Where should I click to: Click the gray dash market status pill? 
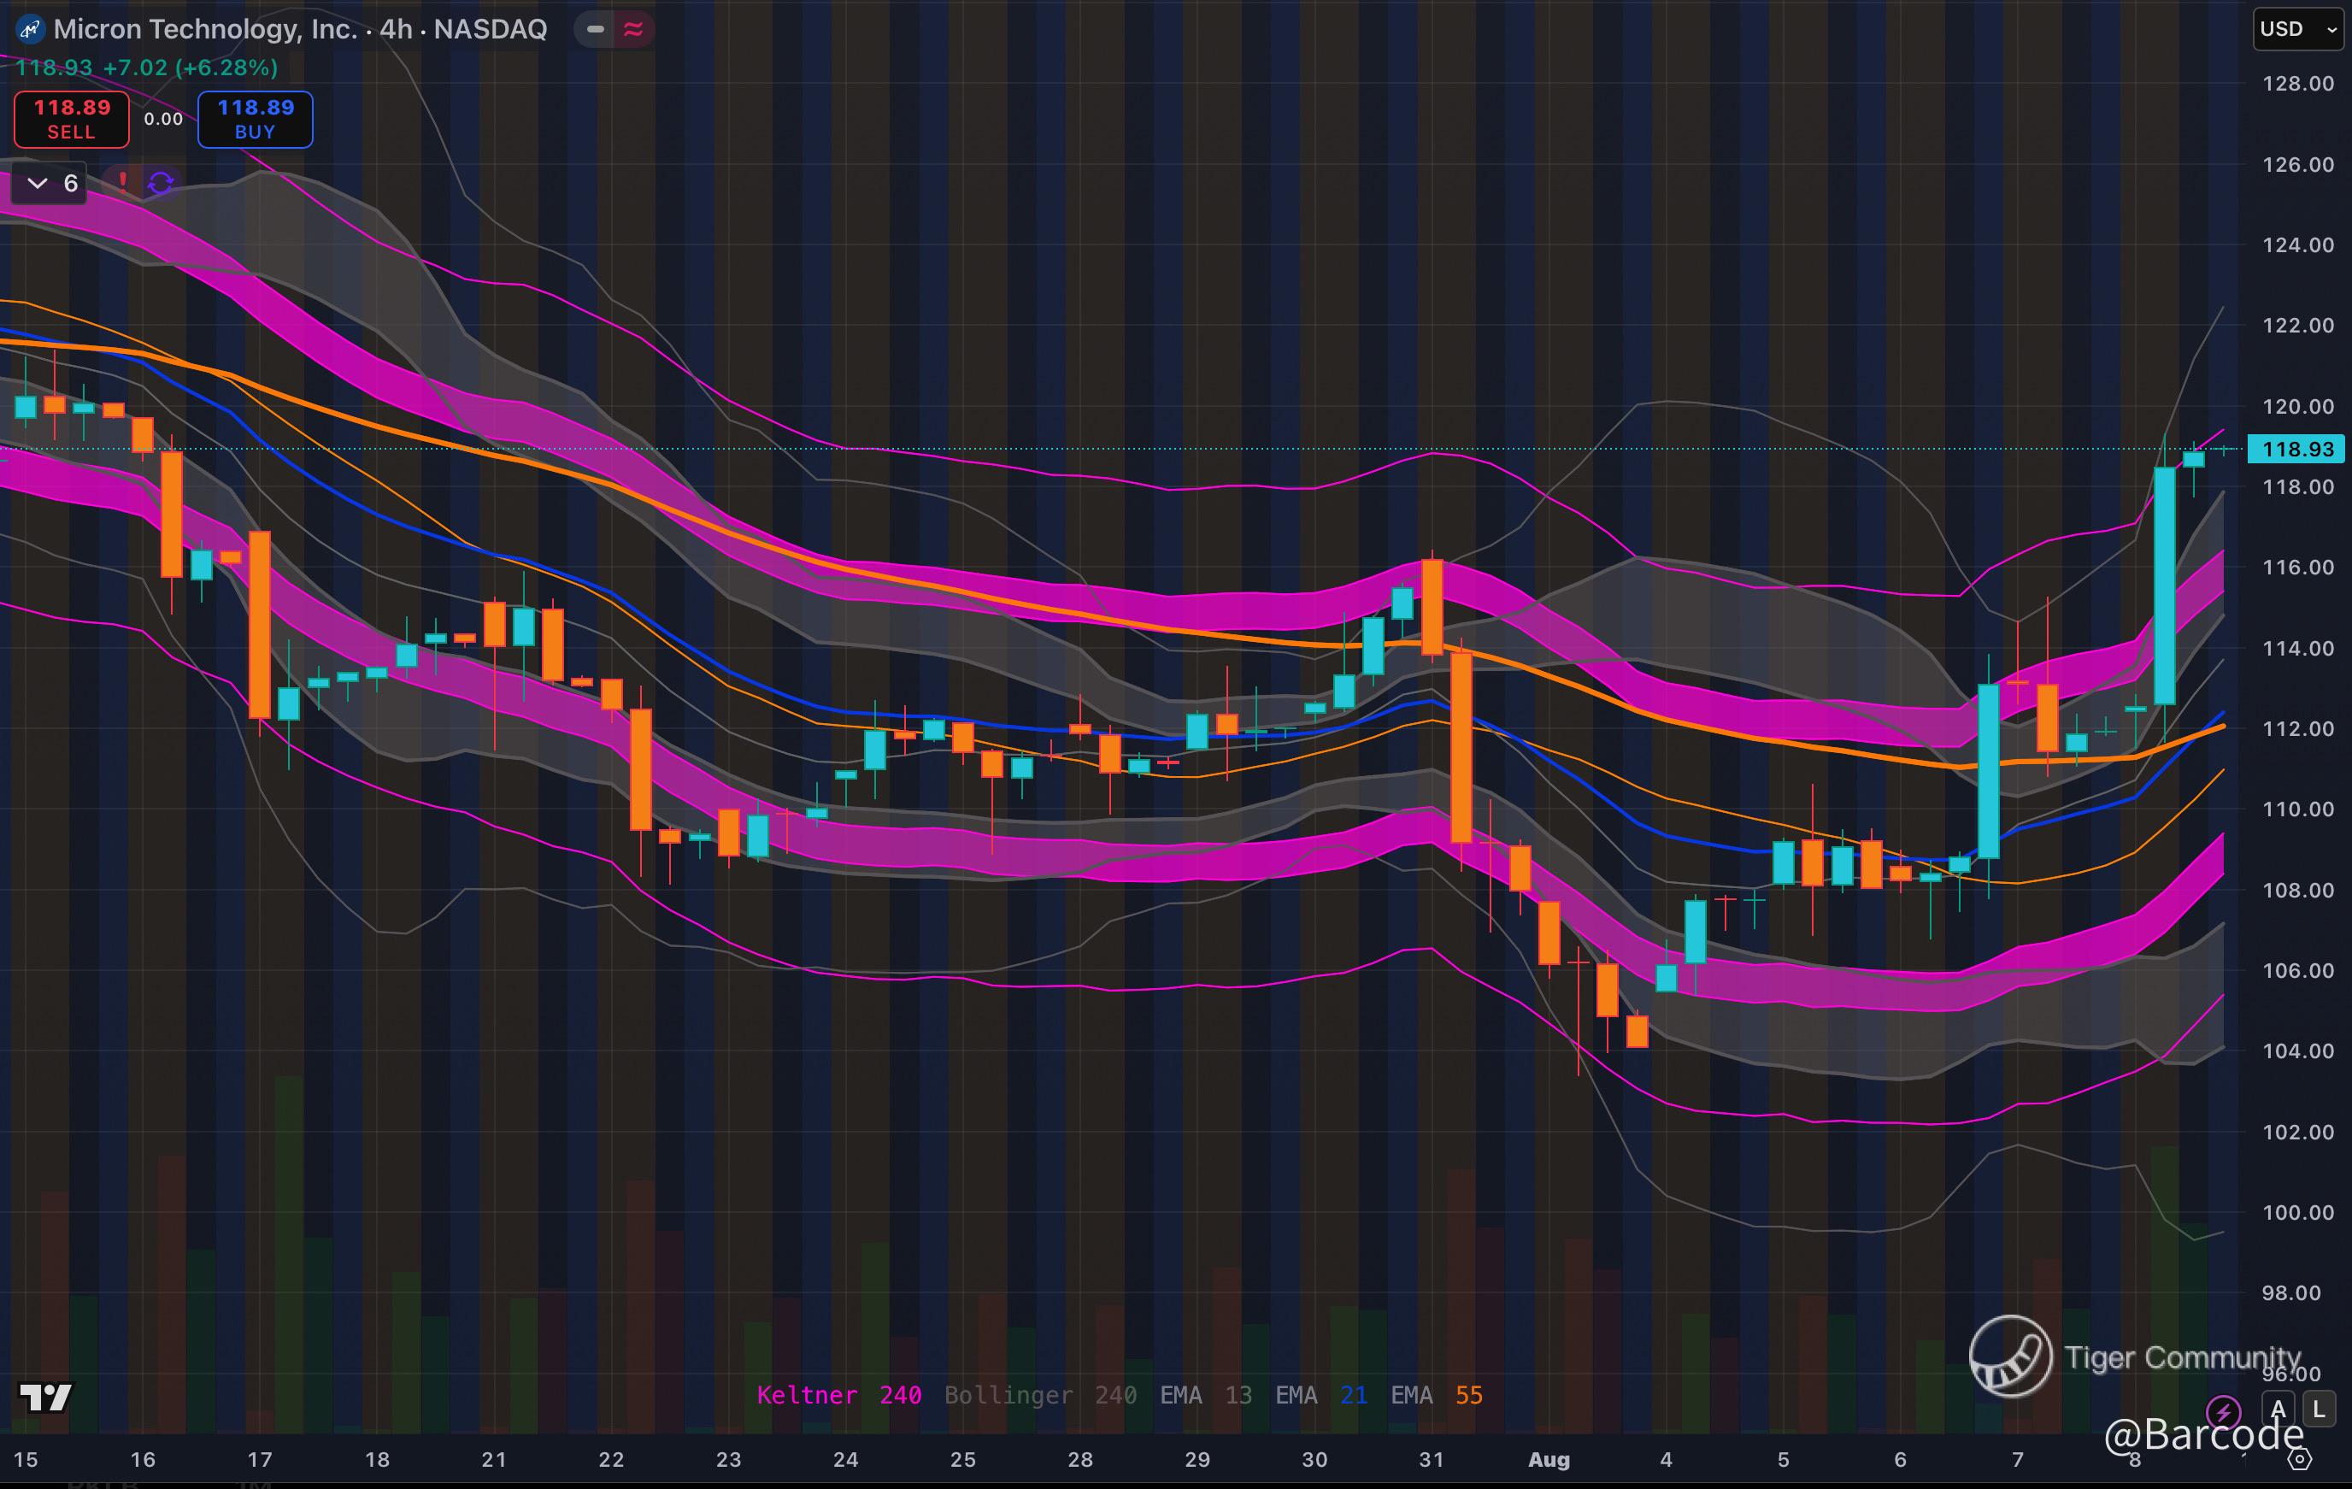595,29
